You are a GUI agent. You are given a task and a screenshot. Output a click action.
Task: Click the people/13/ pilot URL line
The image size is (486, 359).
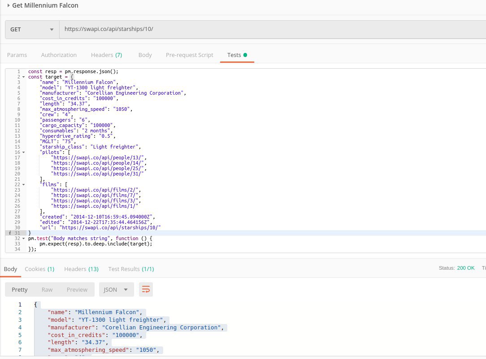[99, 158]
